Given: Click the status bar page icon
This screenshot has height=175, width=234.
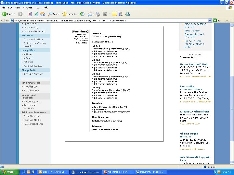Looking at the screenshot, I should tap(2, 167).
